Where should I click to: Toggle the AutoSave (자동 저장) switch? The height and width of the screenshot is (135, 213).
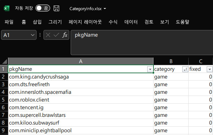coord(43,8)
